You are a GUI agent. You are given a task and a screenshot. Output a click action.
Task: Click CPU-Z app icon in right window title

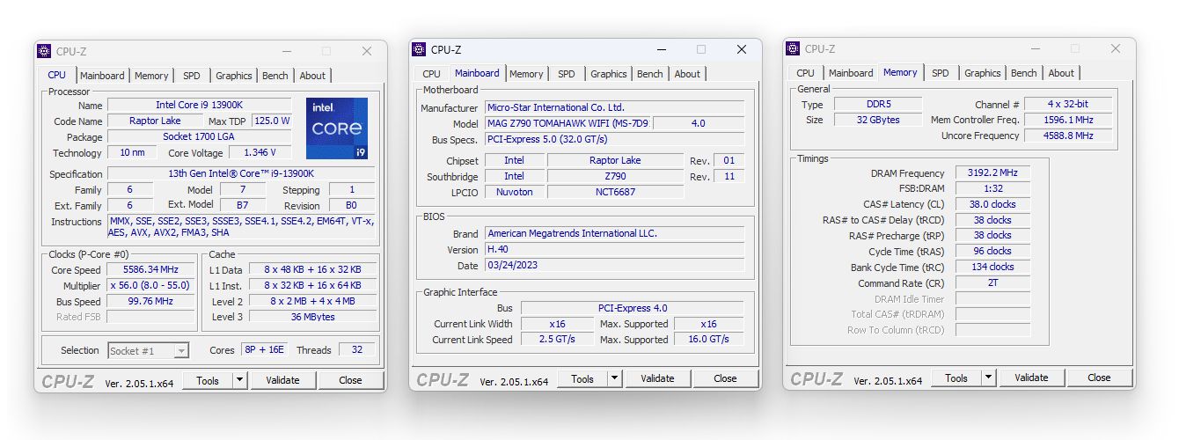click(x=794, y=48)
